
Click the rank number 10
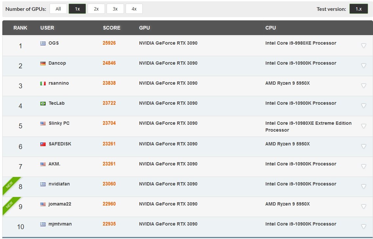click(x=20, y=227)
